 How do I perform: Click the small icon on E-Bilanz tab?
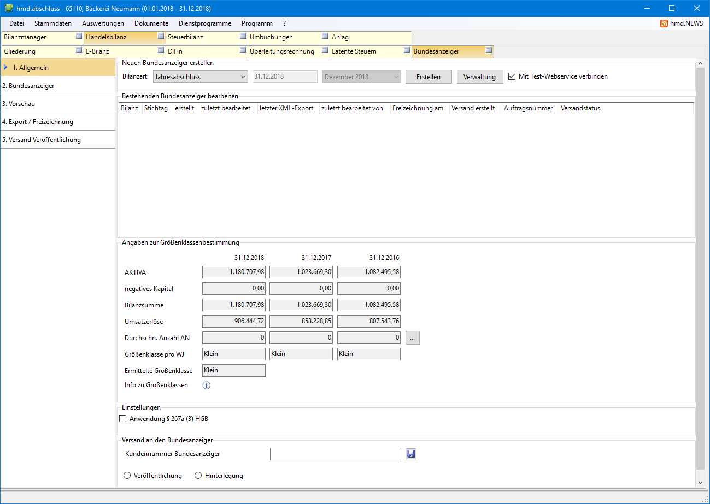point(161,51)
